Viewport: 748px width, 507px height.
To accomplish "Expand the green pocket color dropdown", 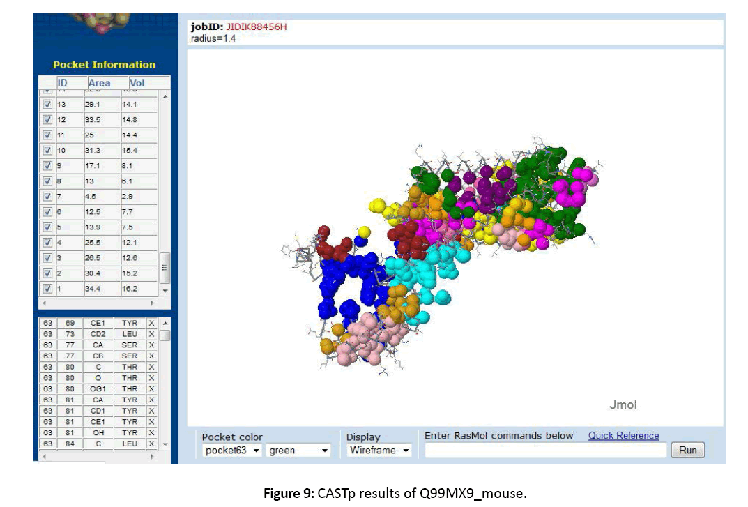I will [x=298, y=451].
